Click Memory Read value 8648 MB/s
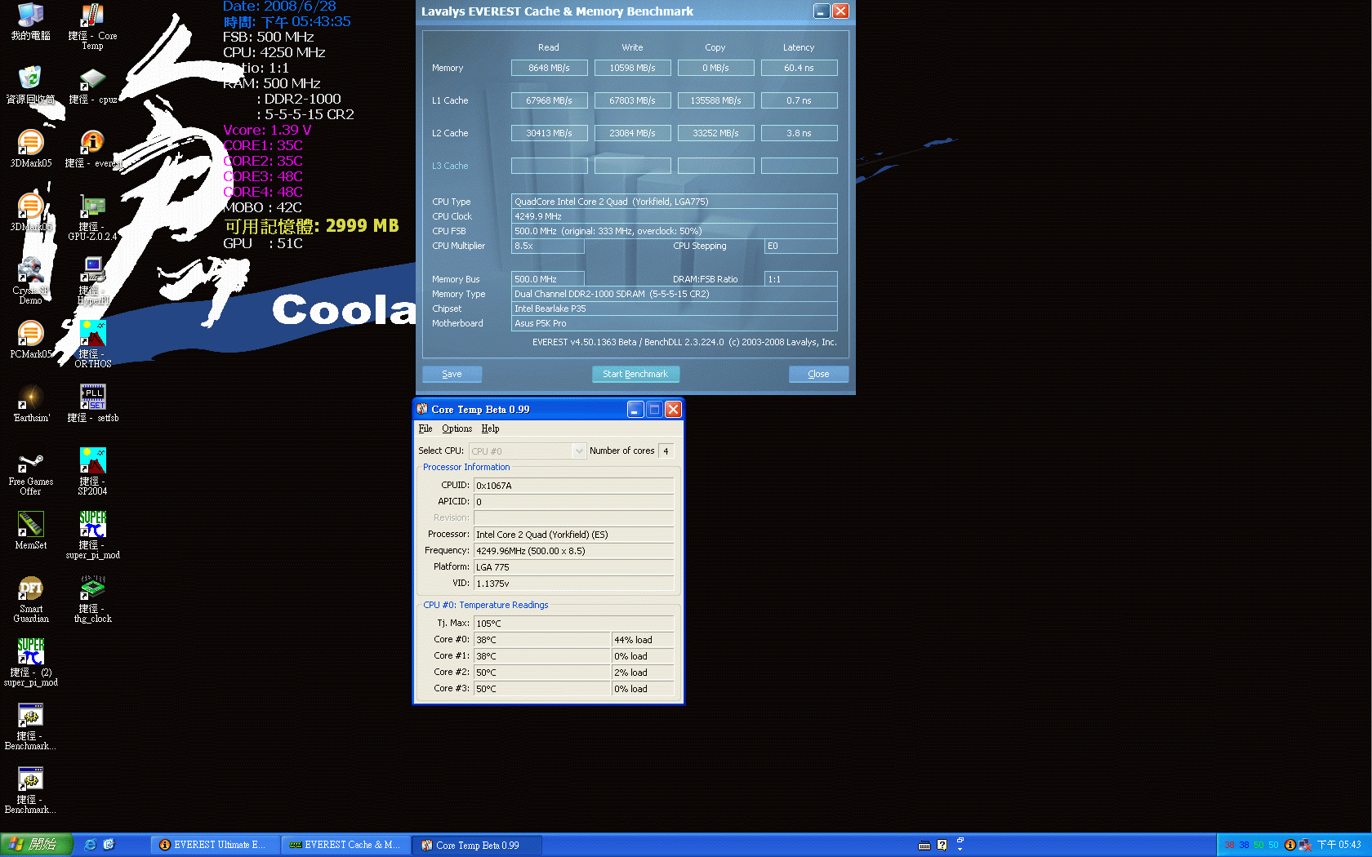 [x=549, y=68]
